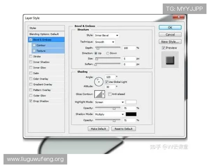The width and height of the screenshot is (210, 168).
Task: Select the Up direction radio button
Action: click(96, 53)
